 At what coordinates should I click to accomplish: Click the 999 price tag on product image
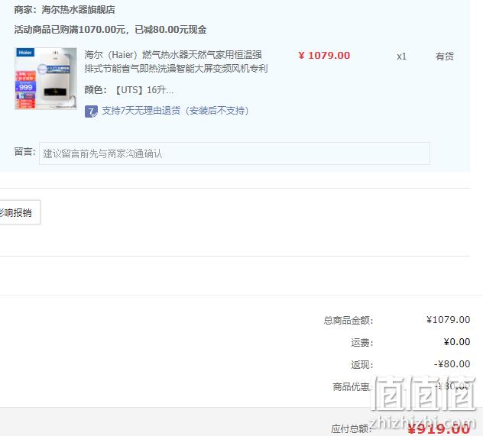pyautogui.click(x=25, y=87)
